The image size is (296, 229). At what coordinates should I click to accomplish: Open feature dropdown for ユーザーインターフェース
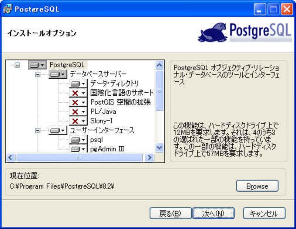coord(58,130)
